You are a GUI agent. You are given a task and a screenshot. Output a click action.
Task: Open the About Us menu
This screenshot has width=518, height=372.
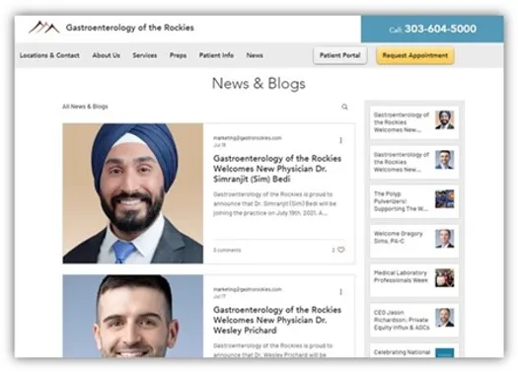point(106,55)
